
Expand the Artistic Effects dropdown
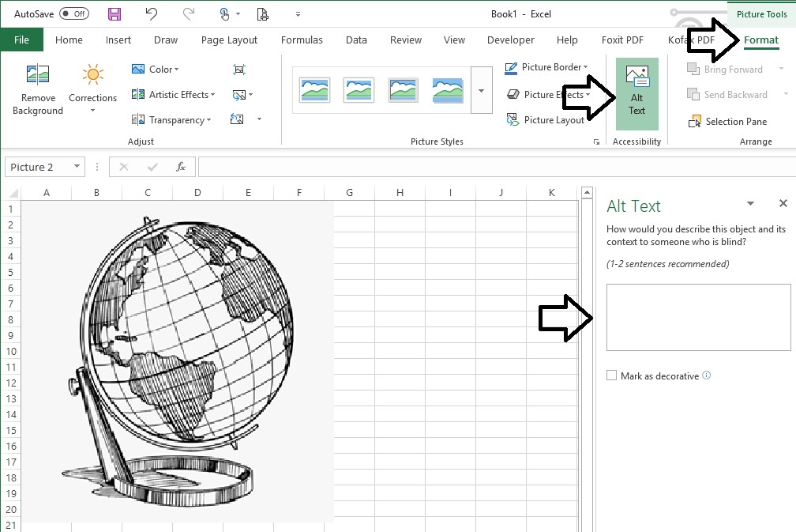point(174,94)
